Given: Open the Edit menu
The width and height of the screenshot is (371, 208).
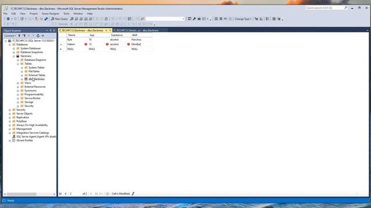Looking at the screenshot, I should (x=14, y=14).
